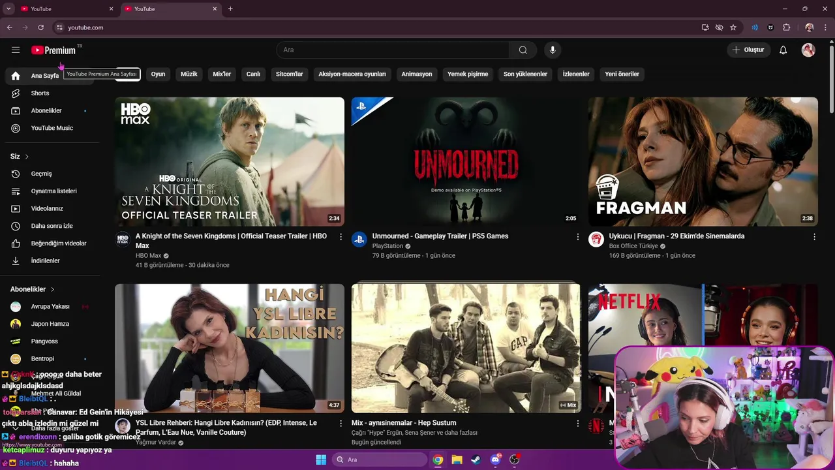Viewport: 835px width, 470px height.
Task: Click the cat extension icon
Action: 771,27
